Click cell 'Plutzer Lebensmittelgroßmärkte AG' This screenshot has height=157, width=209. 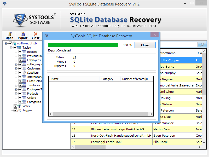click(x=121, y=129)
